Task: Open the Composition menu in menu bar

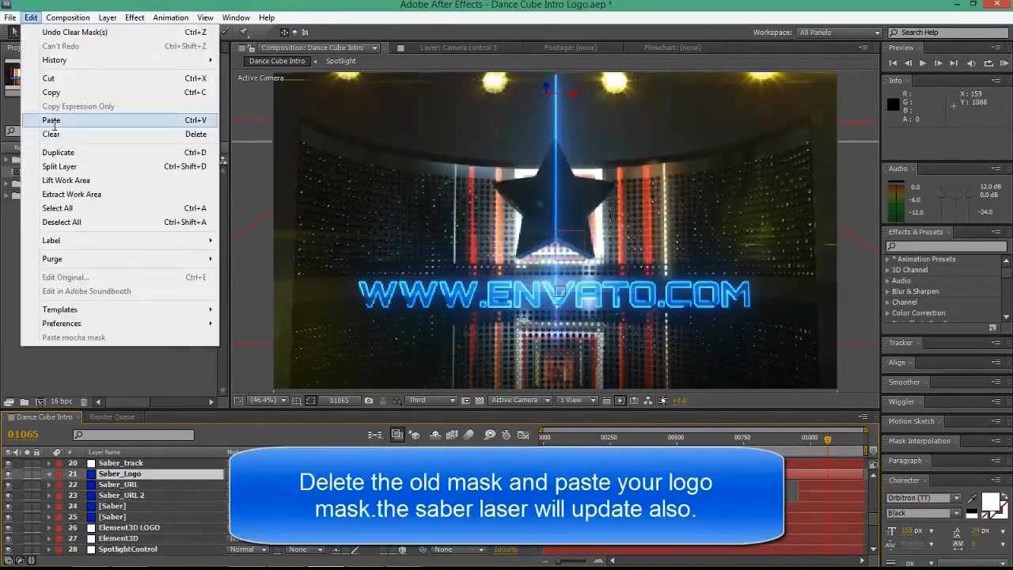Action: (67, 17)
